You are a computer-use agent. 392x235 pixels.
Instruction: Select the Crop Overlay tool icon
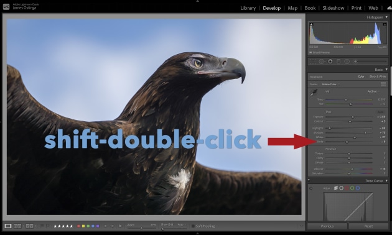coord(312,62)
